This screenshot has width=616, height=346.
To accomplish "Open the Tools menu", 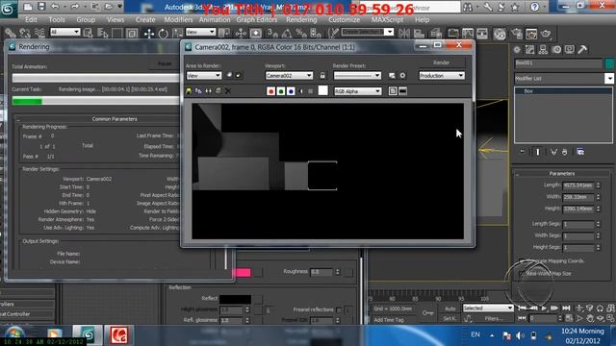I will 57,19.
